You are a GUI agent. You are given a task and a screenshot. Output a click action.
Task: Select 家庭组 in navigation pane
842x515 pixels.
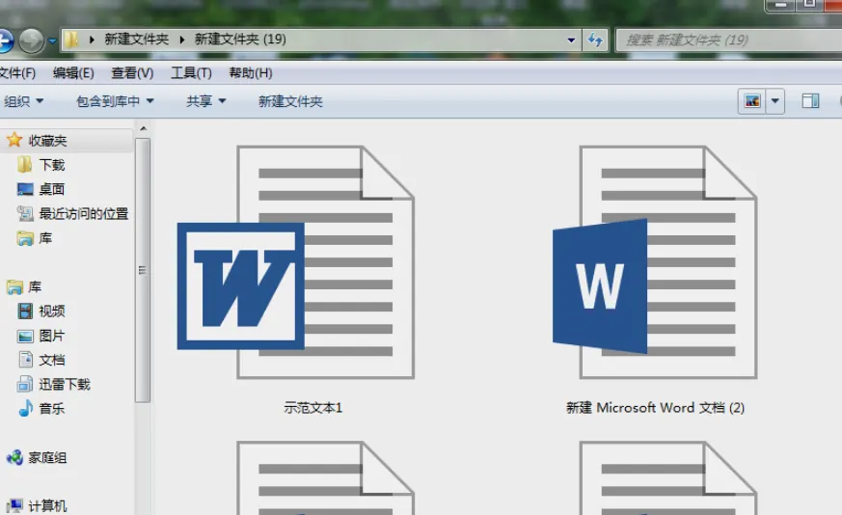pyautogui.click(x=48, y=457)
